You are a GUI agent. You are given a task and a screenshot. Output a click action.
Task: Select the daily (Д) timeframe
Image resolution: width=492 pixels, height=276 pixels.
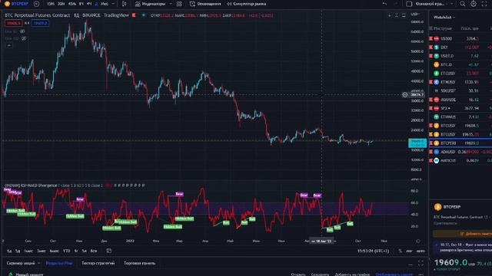point(96,4)
